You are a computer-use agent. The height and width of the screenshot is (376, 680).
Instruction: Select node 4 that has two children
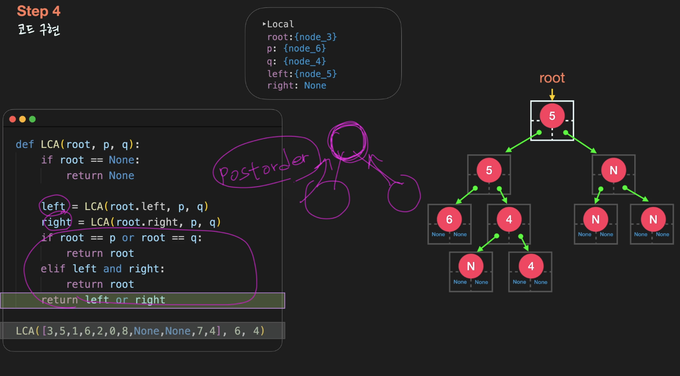pos(509,219)
